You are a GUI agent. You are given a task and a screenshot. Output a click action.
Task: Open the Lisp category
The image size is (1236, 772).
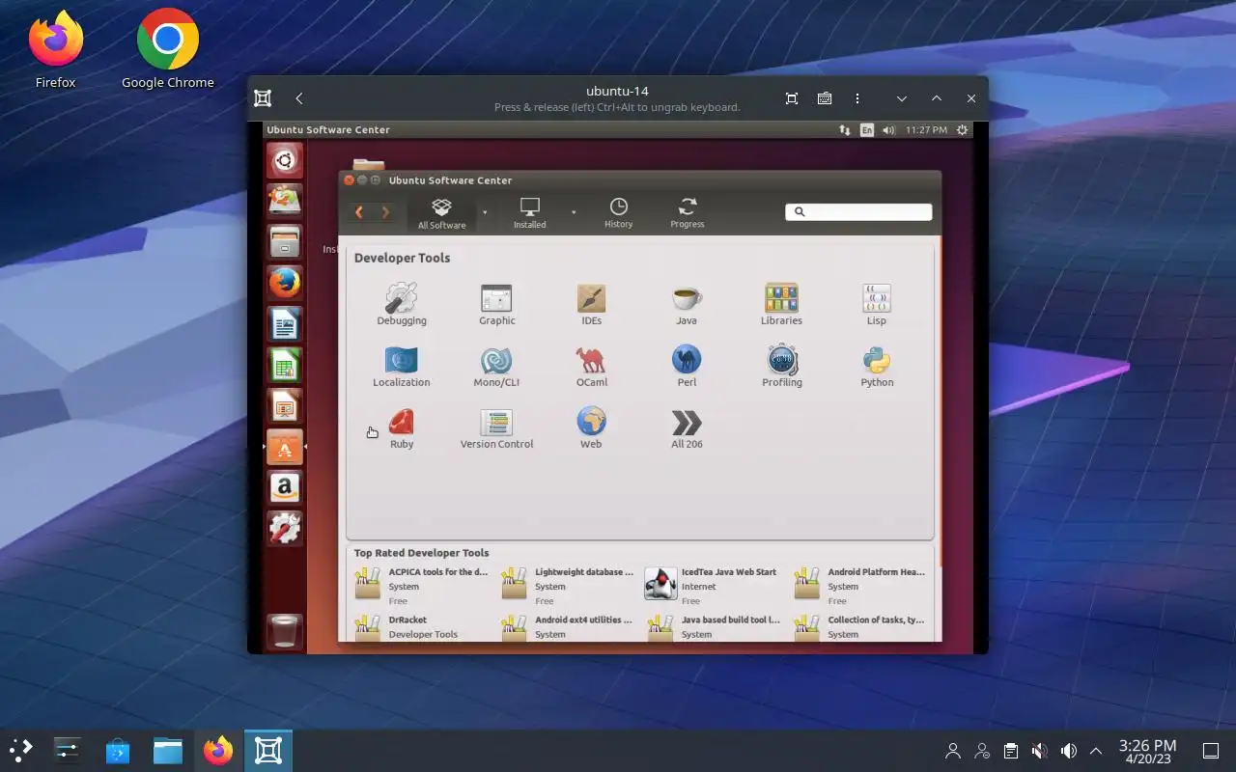tap(877, 304)
